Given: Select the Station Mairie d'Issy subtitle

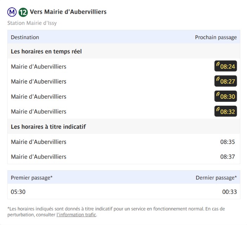Looking at the screenshot, I should coord(32,23).
